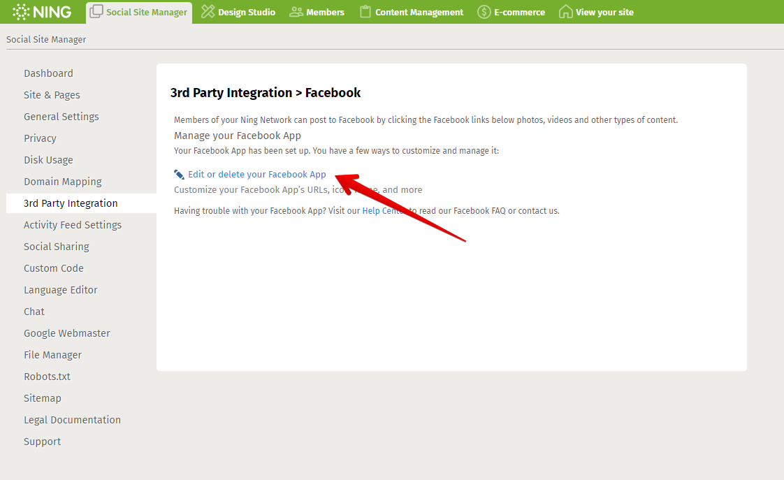Click Edit or delete your Facebook App link
This screenshot has width=784, height=480.
pos(257,175)
